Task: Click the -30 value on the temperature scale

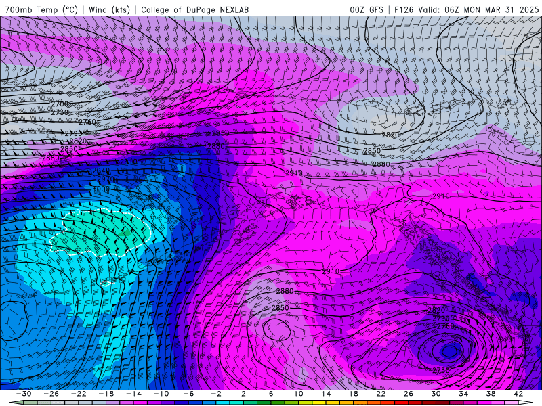Action: [24, 394]
